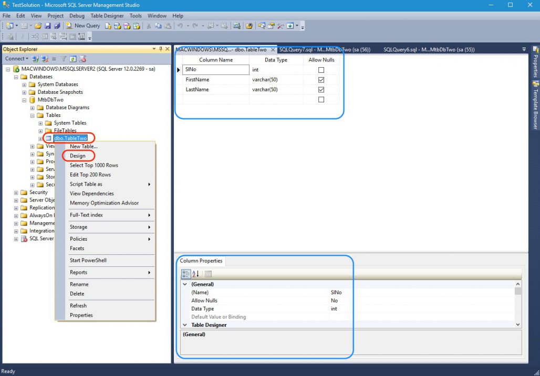Collapse the Tables folder node

pyautogui.click(x=33, y=115)
